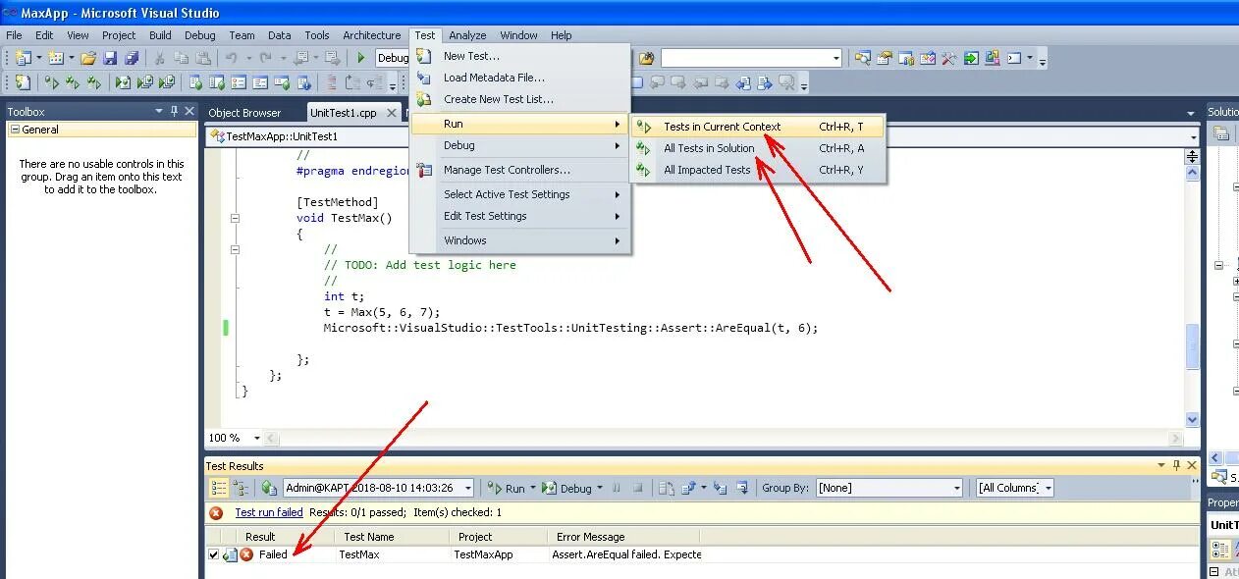Click the Save floppy disk icon
This screenshot has width=1239, height=579.
(110, 58)
